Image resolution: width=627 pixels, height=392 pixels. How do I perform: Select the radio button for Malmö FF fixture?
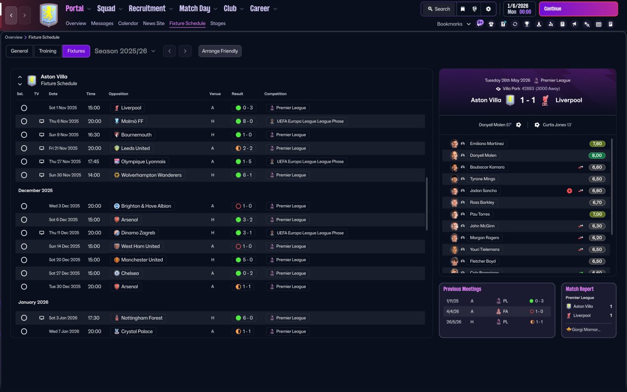tap(24, 121)
